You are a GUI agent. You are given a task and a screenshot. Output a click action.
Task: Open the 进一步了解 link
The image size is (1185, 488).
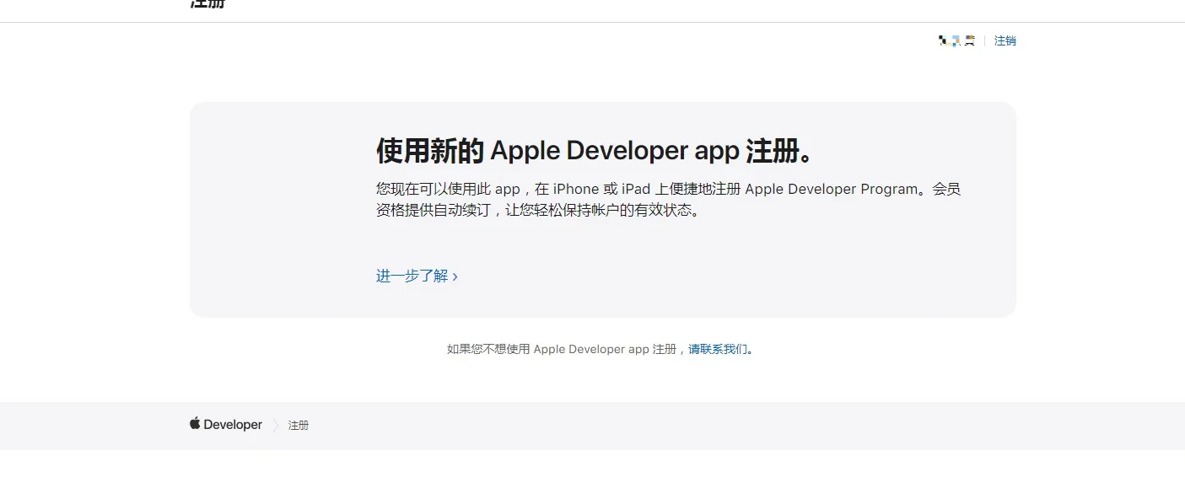(417, 276)
